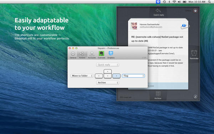Select the down arrow key button

pos(108,76)
